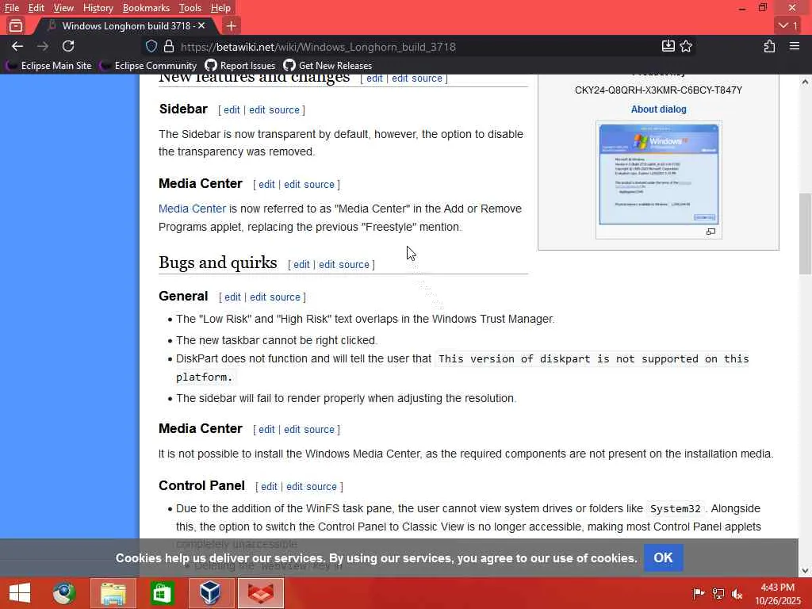Go back to the previous page
Viewport: 812px width, 609px height.
point(17,46)
